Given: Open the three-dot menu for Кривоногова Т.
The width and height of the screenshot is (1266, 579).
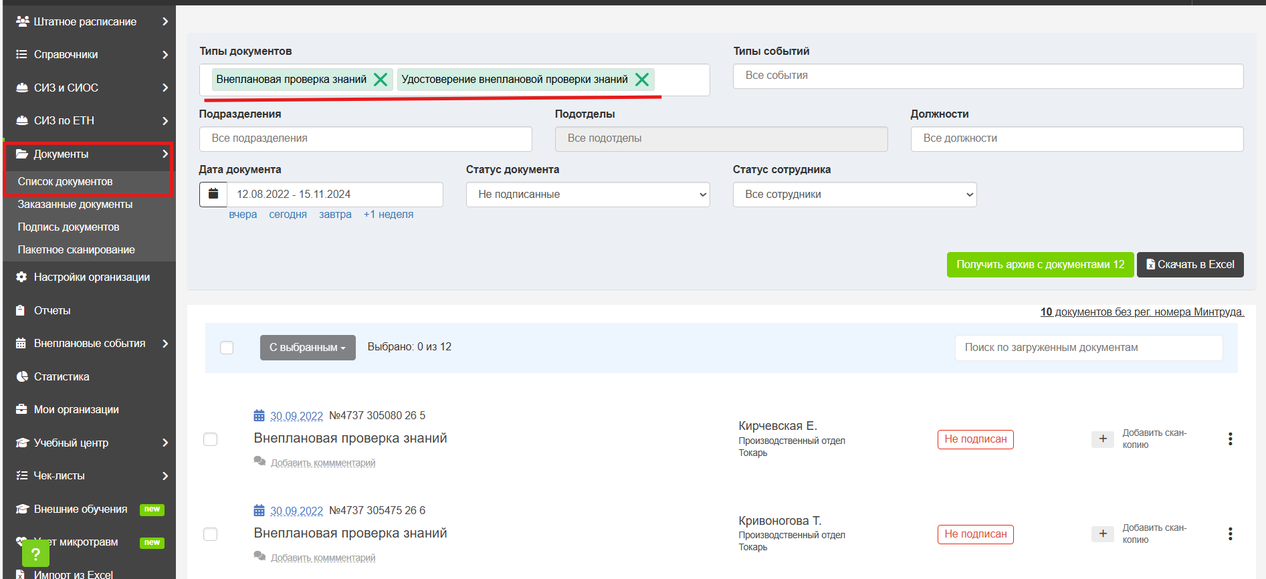Looking at the screenshot, I should point(1230,534).
